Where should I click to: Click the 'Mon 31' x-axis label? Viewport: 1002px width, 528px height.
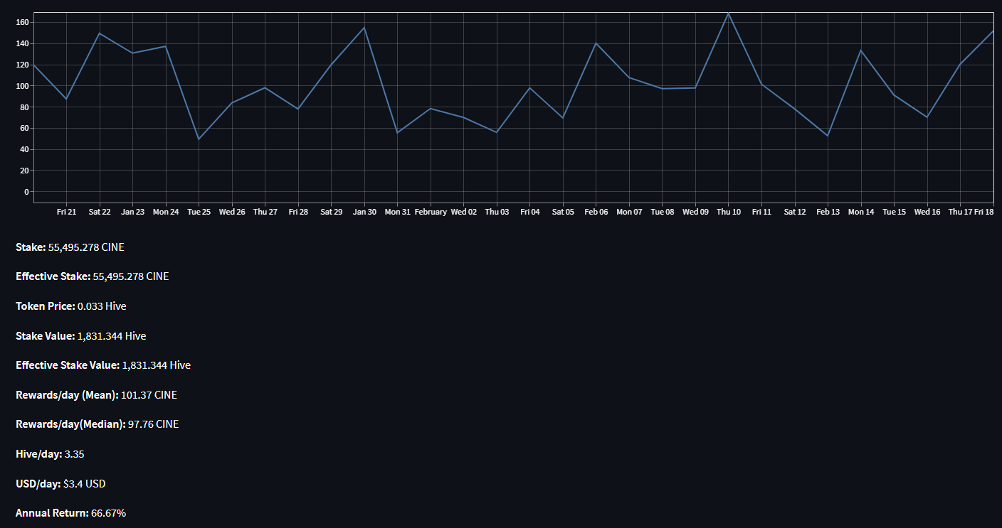[397, 212]
